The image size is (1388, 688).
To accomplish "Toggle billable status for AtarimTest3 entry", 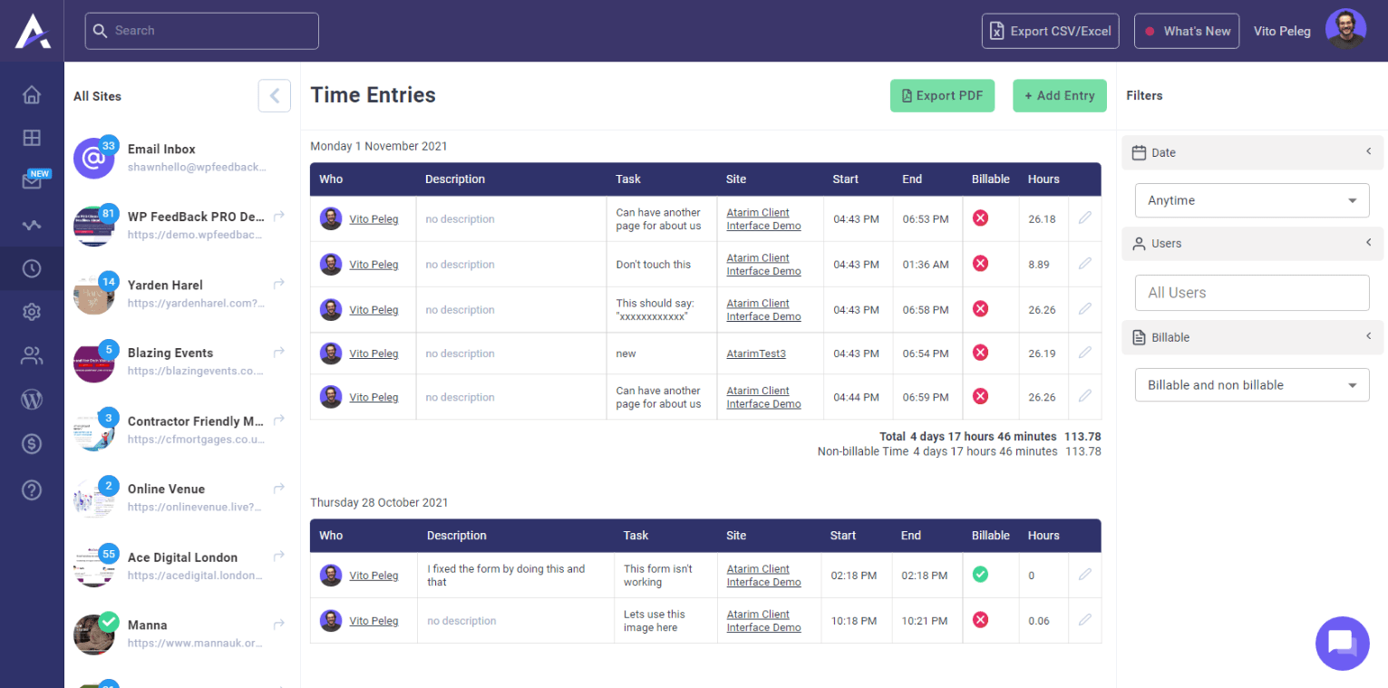I will pyautogui.click(x=980, y=353).
